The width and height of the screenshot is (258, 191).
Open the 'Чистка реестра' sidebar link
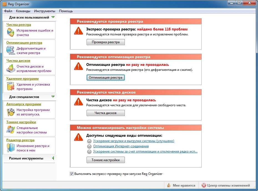click(x=19, y=25)
